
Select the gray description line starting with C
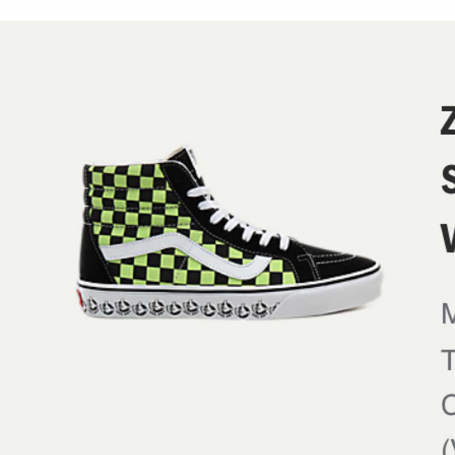(x=448, y=405)
